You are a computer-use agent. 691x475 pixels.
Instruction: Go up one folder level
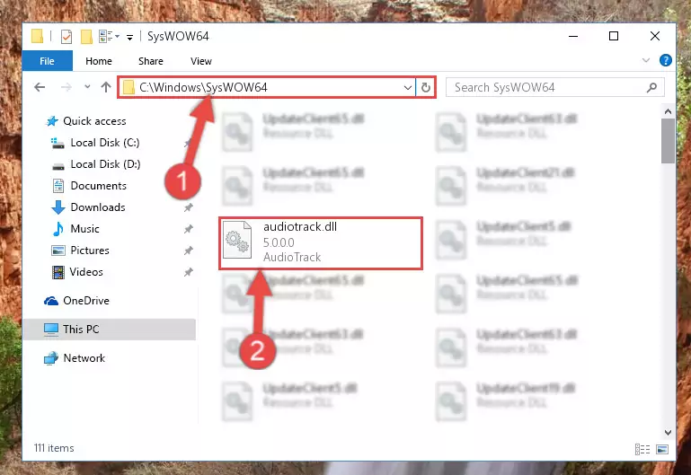pos(106,87)
